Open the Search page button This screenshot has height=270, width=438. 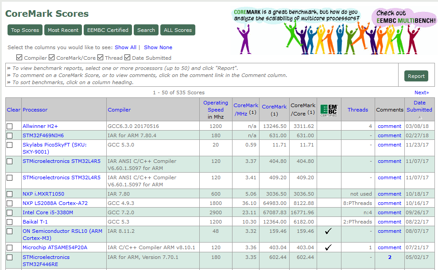[146, 30]
